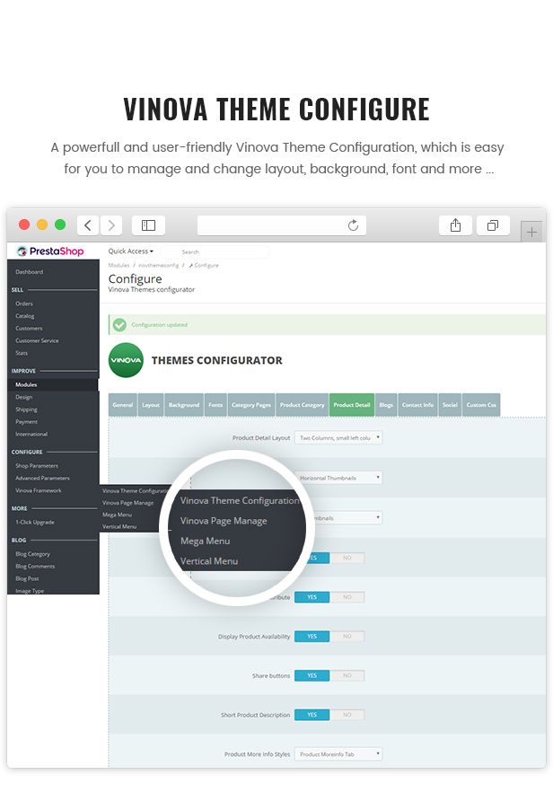Image resolution: width=553 pixels, height=810 pixels.
Task: Click the reload page icon
Action: point(353,225)
